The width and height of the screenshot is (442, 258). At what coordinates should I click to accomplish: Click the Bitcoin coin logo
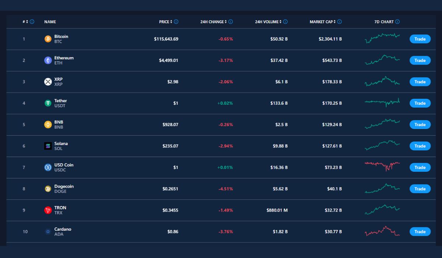point(48,39)
